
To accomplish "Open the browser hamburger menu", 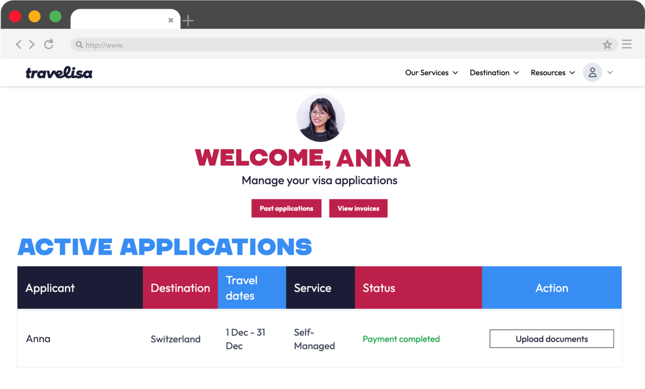I will [x=626, y=45].
